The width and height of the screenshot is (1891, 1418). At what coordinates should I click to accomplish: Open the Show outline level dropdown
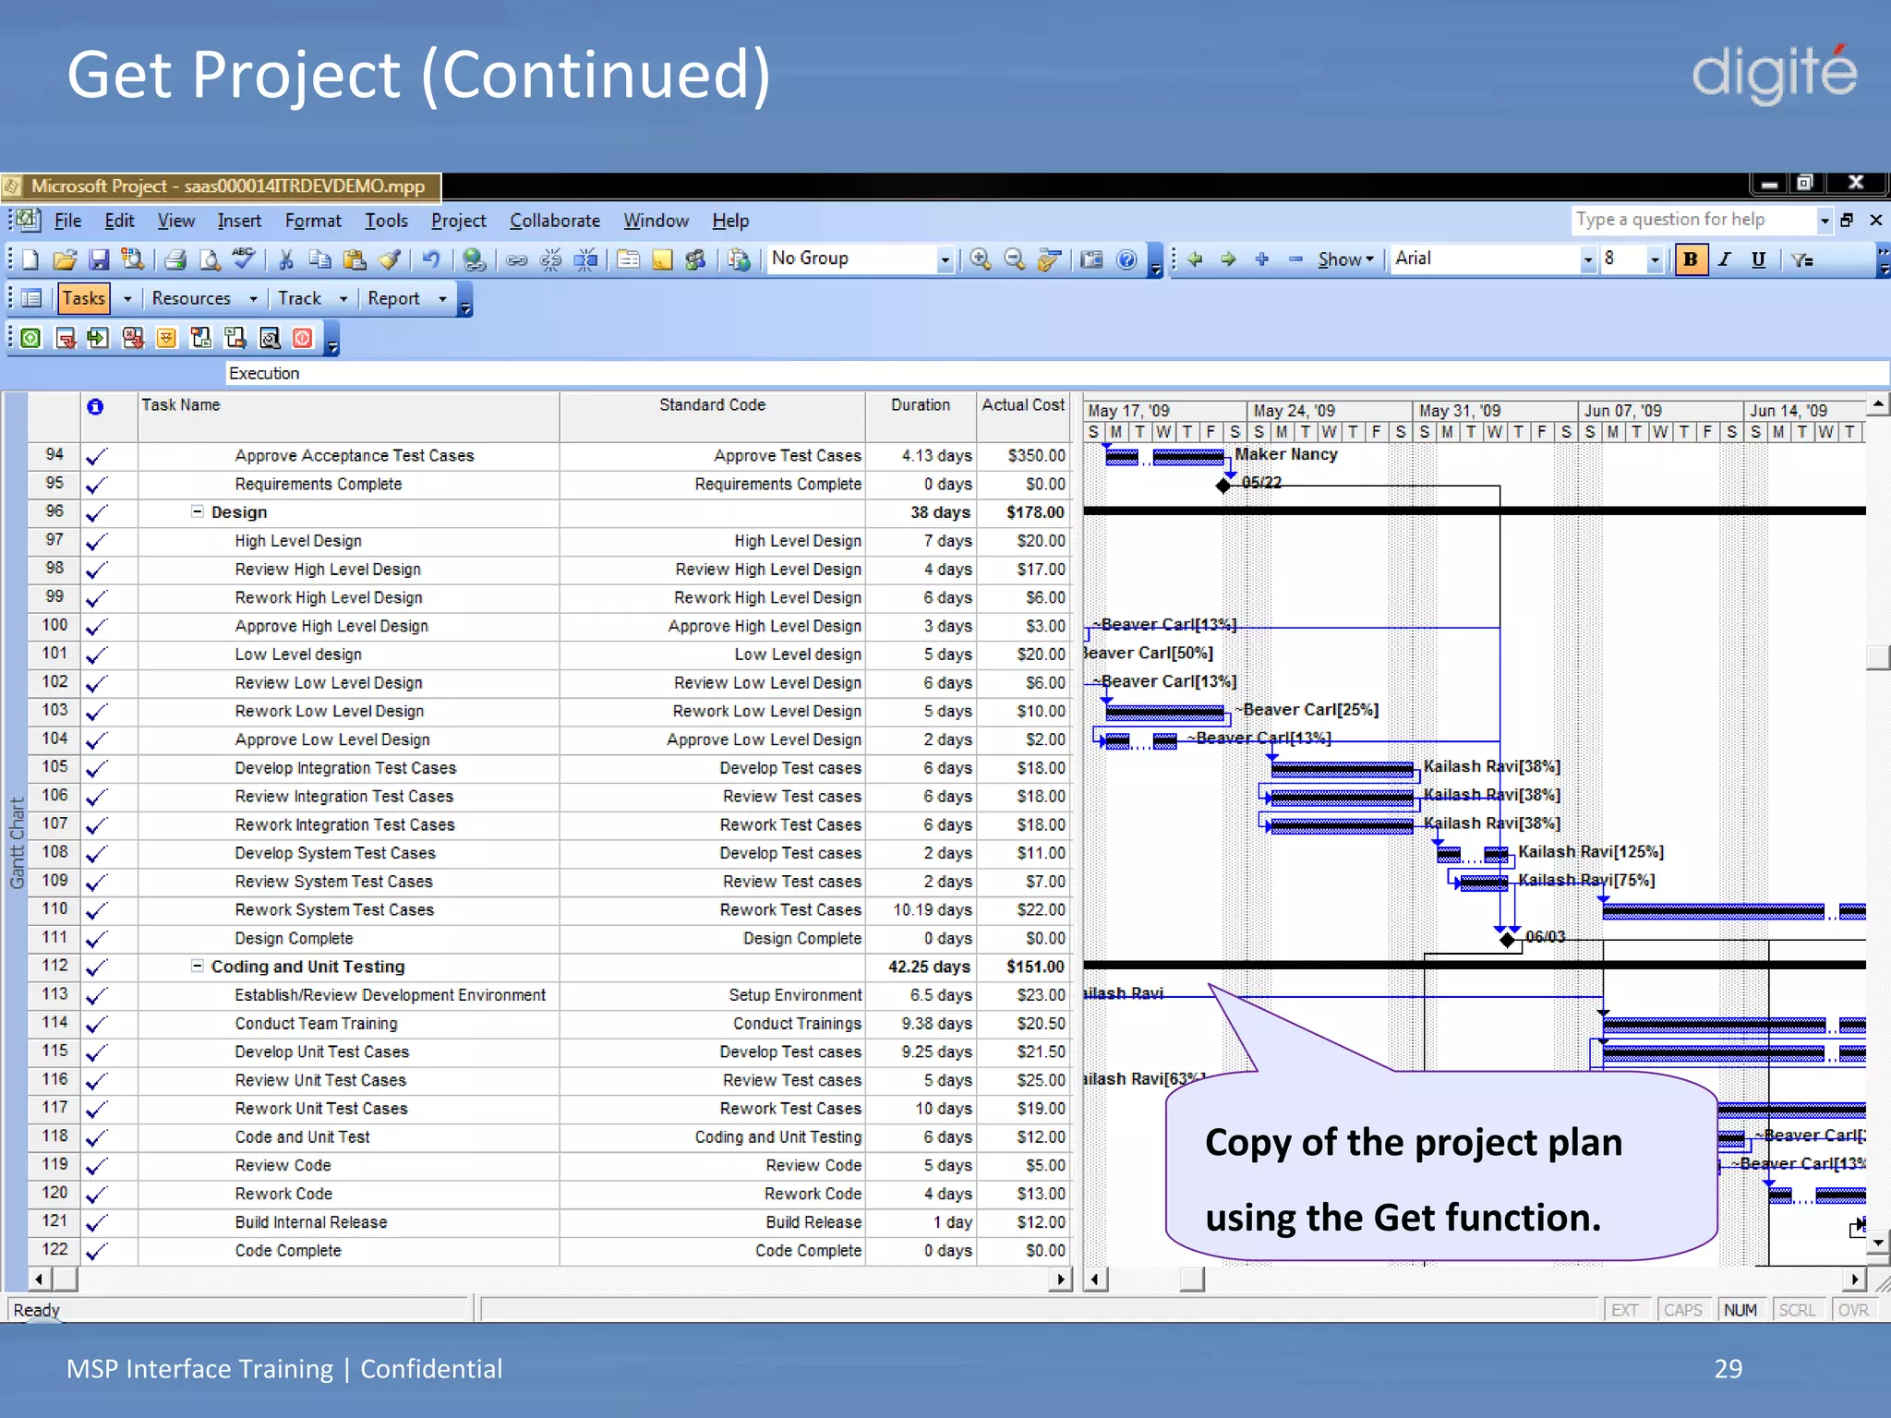(1346, 260)
